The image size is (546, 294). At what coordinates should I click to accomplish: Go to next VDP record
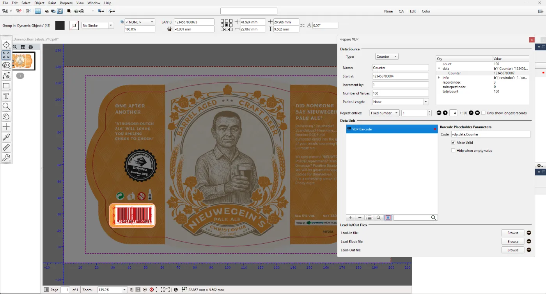coord(471,113)
